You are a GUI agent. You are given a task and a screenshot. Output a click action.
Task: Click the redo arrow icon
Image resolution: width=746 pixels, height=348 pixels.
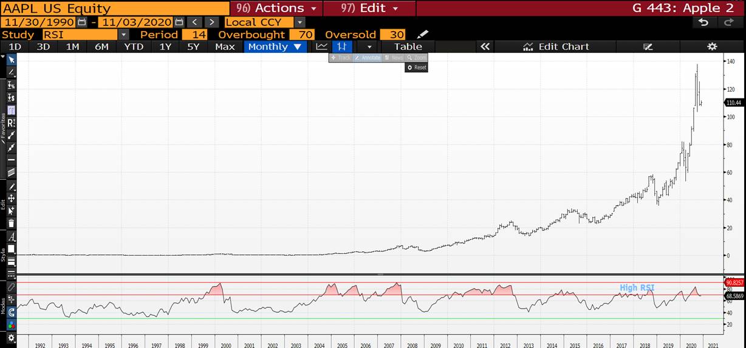pos(728,22)
